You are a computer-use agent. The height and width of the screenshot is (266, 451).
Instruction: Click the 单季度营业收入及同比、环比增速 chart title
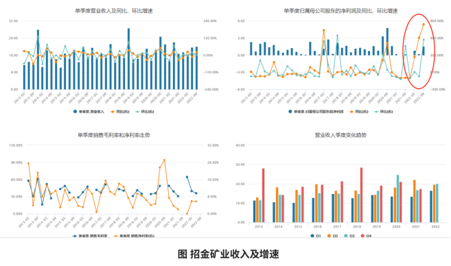coord(114,11)
